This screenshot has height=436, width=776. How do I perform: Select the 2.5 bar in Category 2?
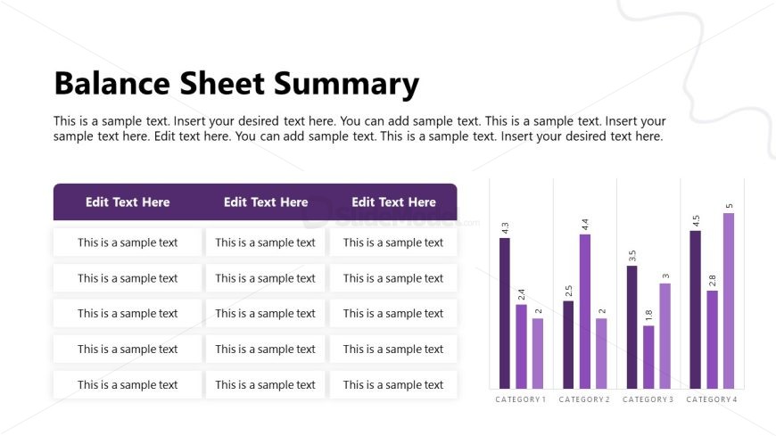(x=569, y=344)
